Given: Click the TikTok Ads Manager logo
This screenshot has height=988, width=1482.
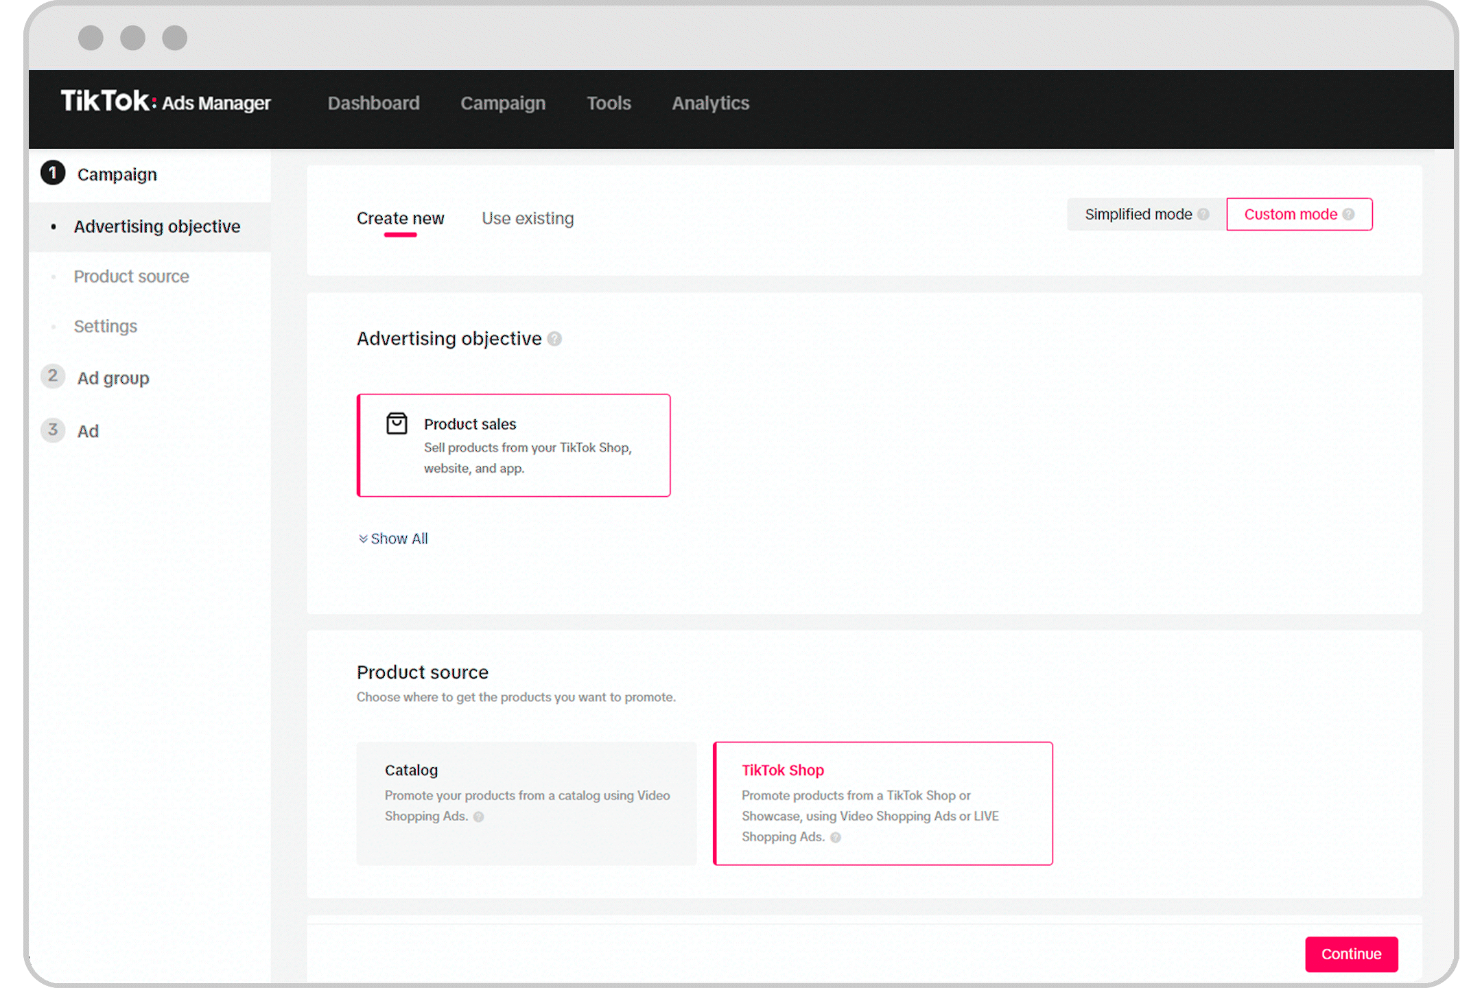Looking at the screenshot, I should click(165, 102).
